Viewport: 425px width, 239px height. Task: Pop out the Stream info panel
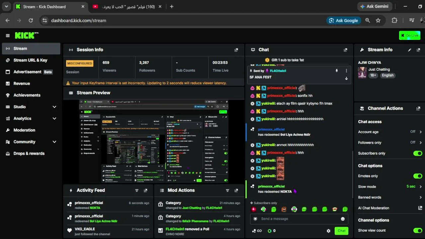[x=418, y=50]
